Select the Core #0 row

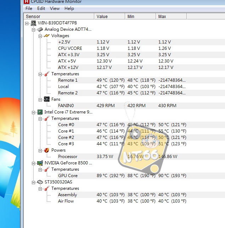pyautogui.click(x=141, y=125)
